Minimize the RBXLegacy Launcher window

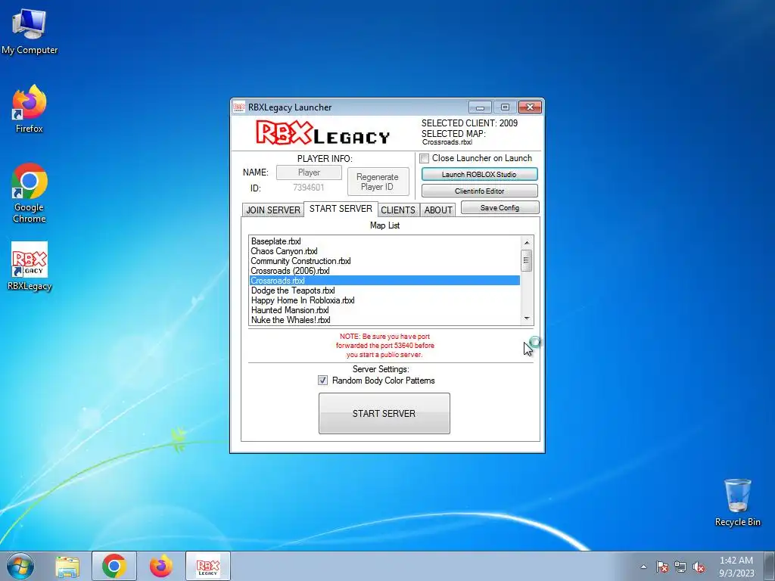[480, 107]
